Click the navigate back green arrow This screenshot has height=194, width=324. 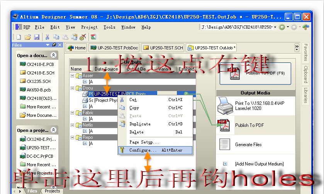point(282,27)
